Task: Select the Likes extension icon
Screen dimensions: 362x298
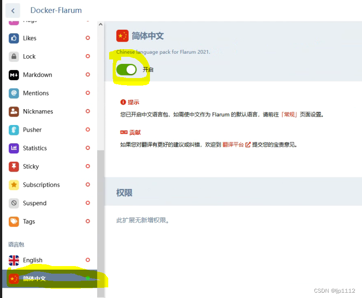Action: point(13,38)
